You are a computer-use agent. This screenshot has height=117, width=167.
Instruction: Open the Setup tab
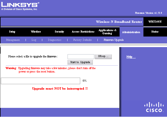click(x=12, y=32)
